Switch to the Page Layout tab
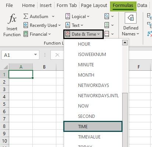152x147 pixels. (94, 6)
